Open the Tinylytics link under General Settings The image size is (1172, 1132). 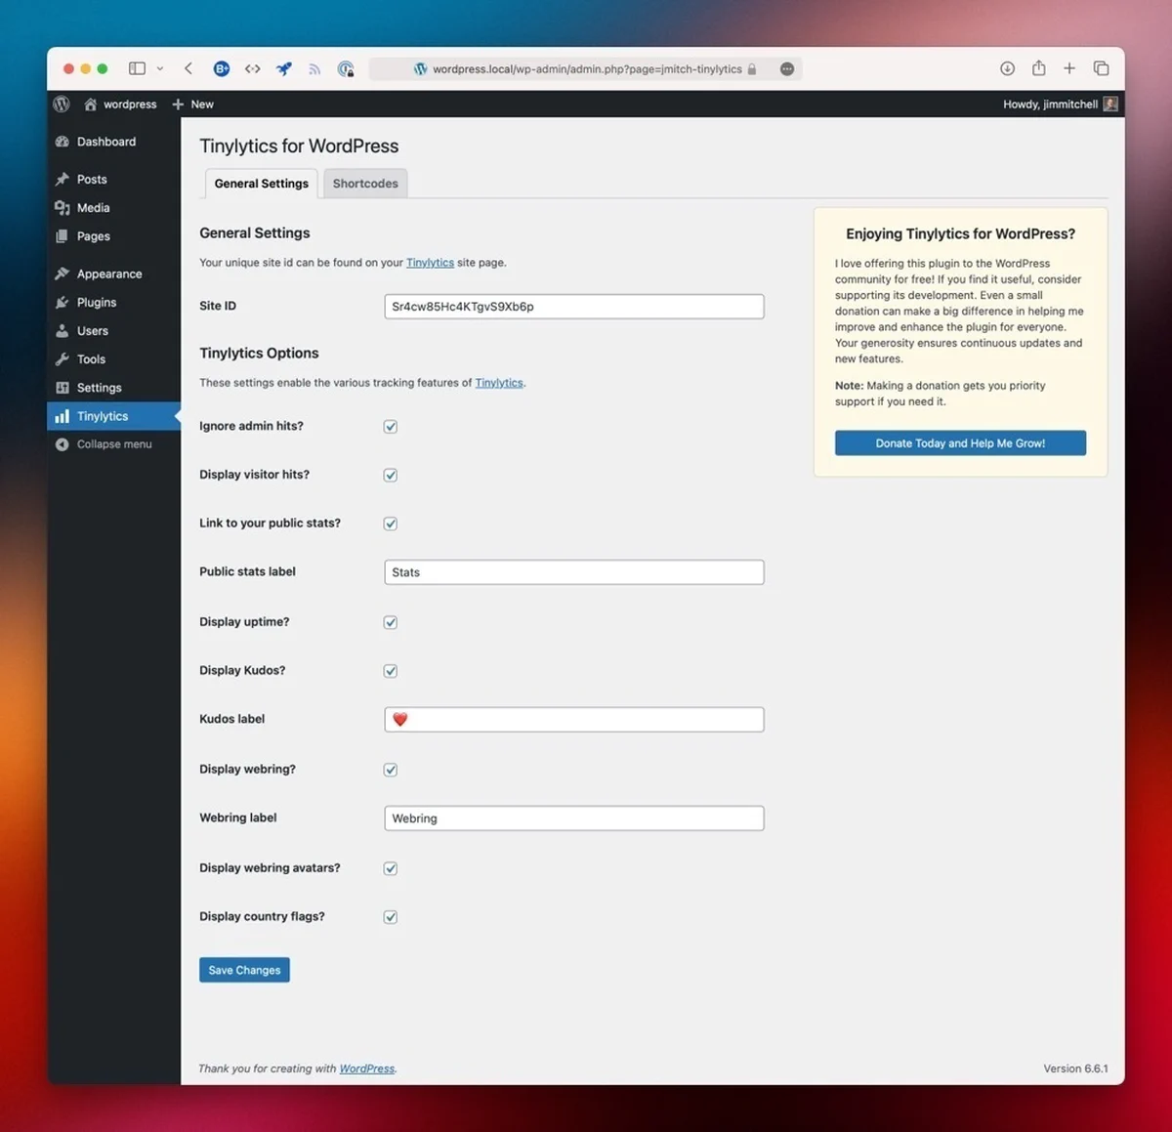coord(430,262)
